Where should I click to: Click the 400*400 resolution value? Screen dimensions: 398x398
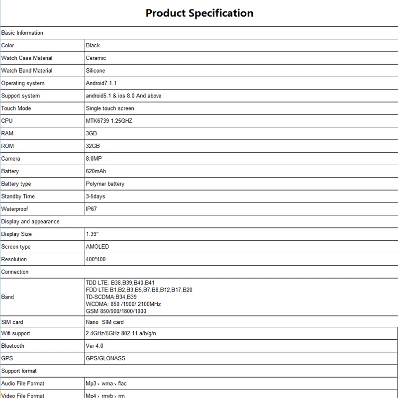[96, 259]
